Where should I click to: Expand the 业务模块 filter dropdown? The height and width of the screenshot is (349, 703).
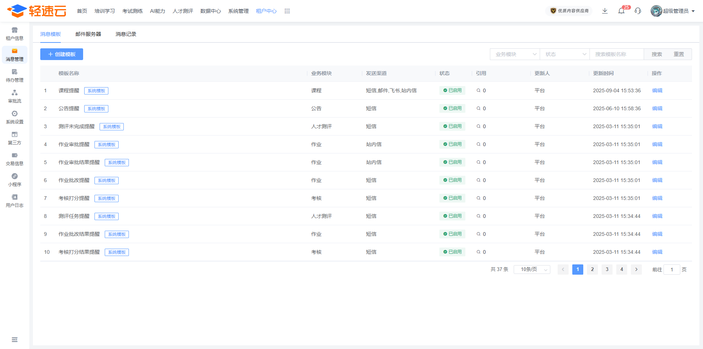[x=515, y=54]
